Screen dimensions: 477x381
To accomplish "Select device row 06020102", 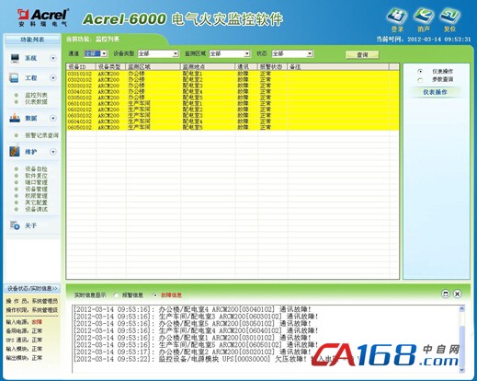I will [x=233, y=110].
